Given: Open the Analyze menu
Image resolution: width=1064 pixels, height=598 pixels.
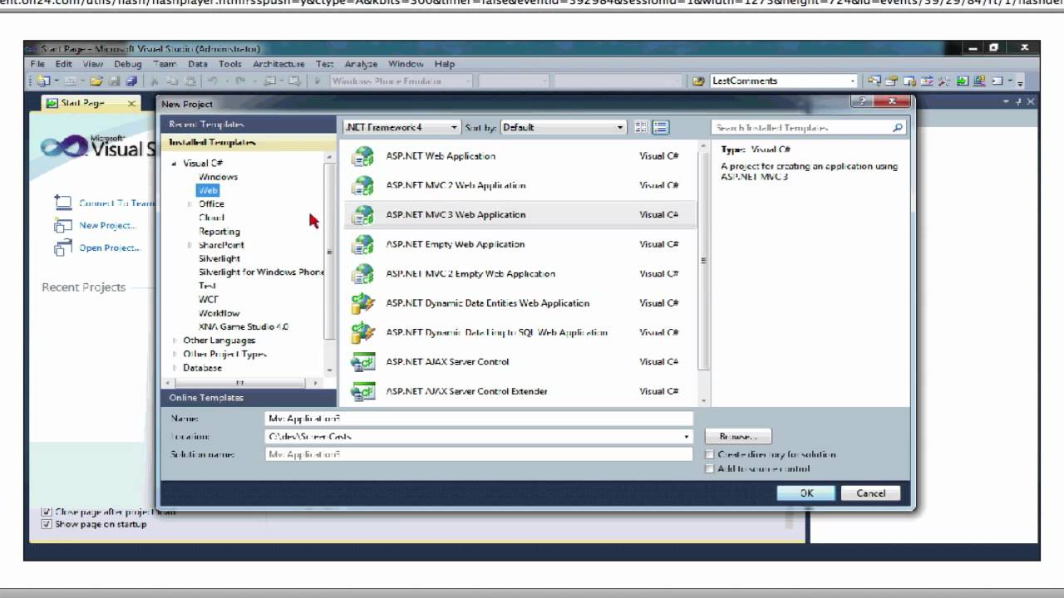Looking at the screenshot, I should click(x=361, y=64).
